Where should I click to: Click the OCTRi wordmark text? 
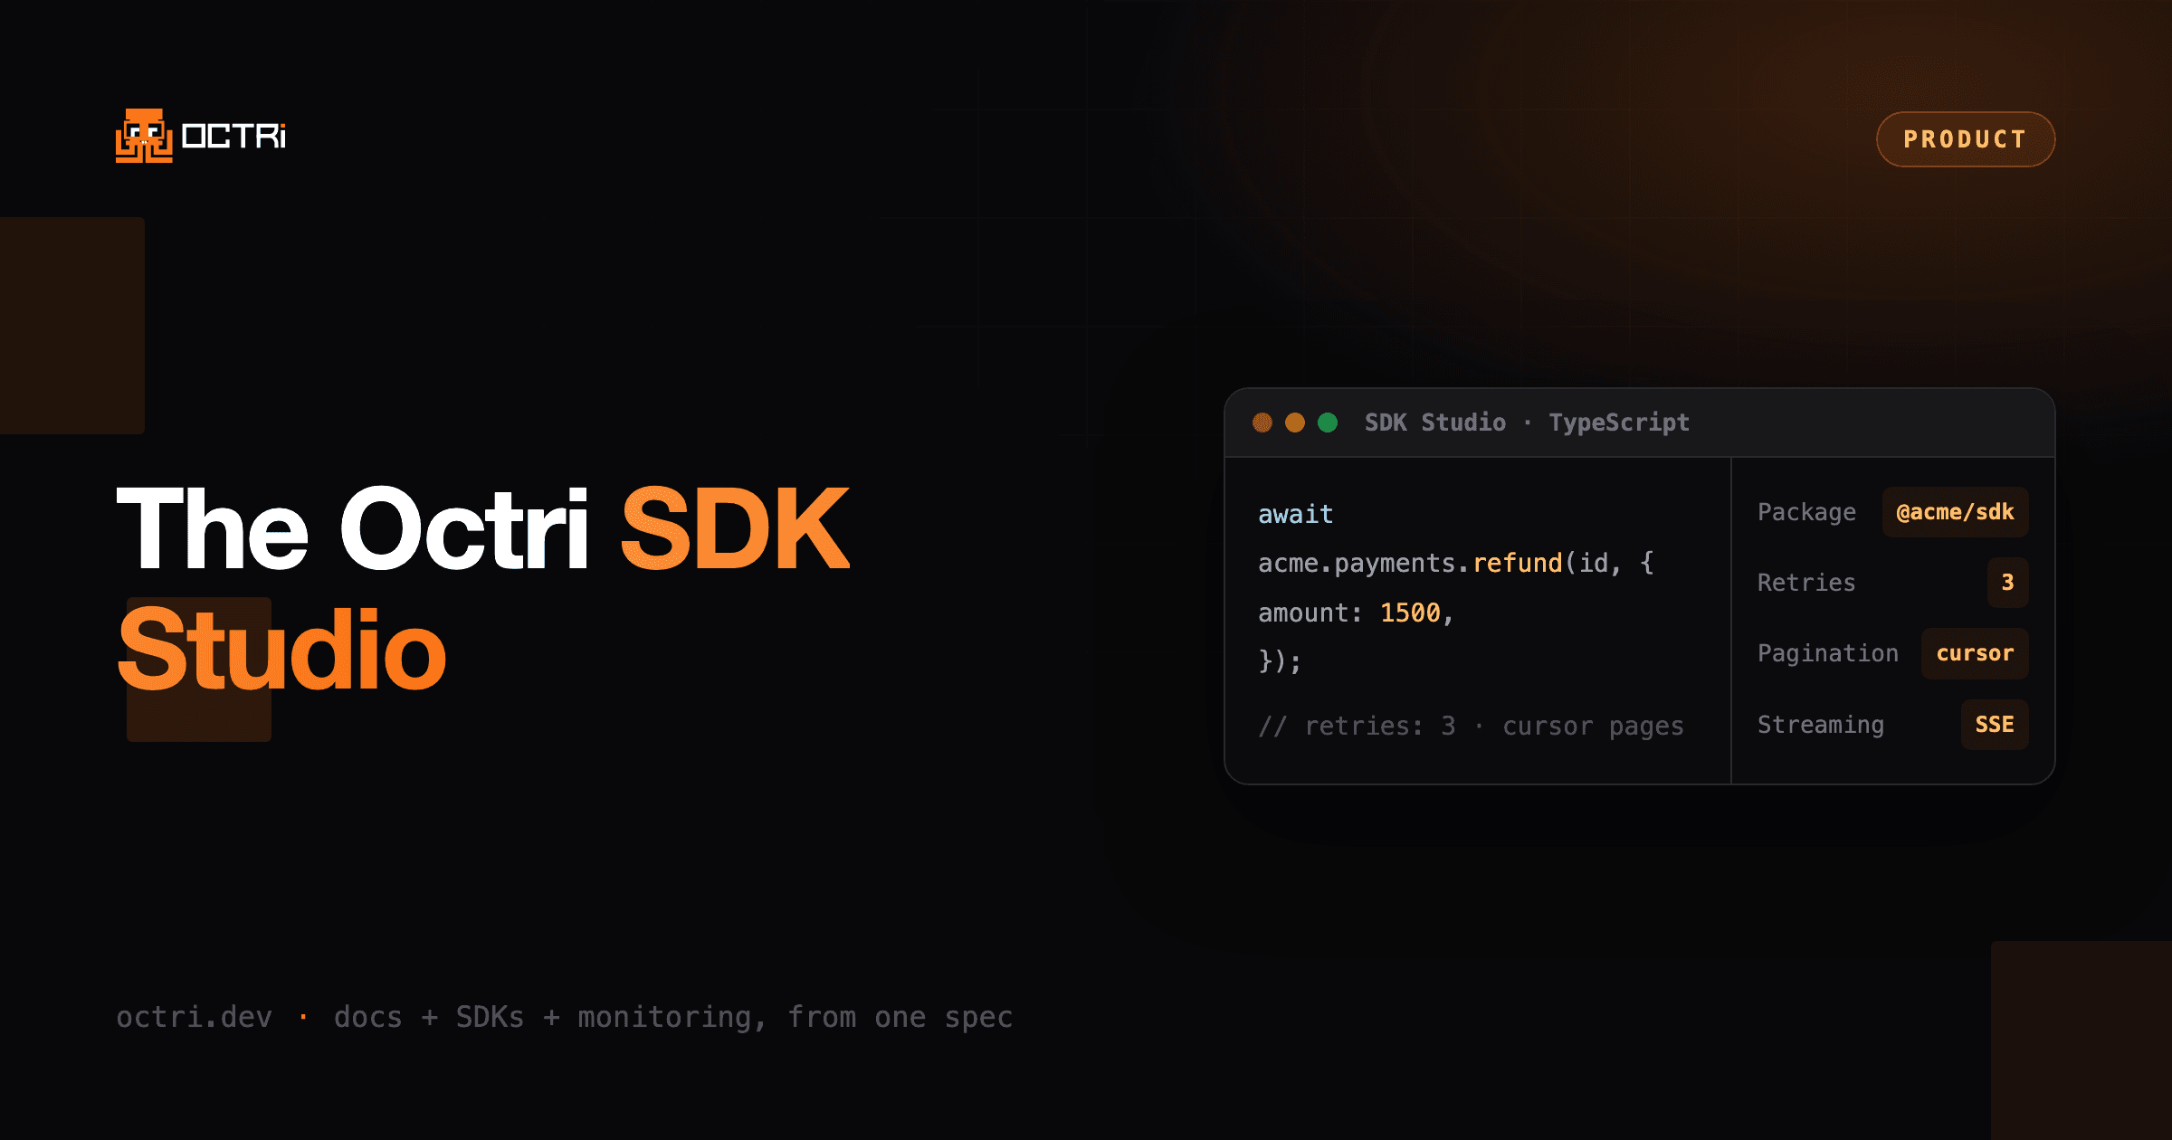[x=233, y=137]
